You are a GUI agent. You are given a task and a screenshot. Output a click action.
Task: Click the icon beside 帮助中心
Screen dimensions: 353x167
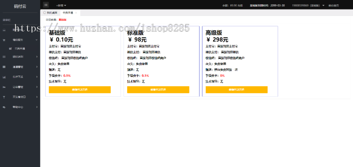click(4, 107)
